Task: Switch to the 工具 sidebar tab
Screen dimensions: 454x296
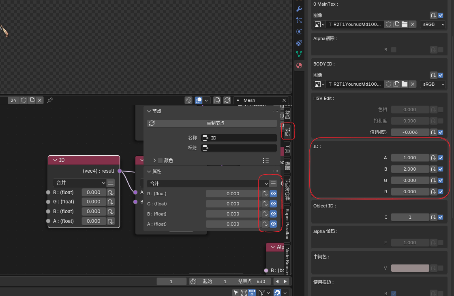Action: 287,149
